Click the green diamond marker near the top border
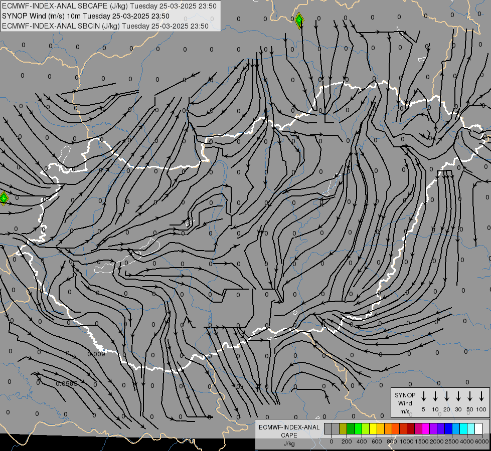491x451 pixels. point(299,21)
